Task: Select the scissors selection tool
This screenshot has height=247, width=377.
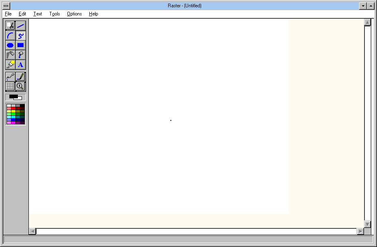Action: click(x=10, y=26)
